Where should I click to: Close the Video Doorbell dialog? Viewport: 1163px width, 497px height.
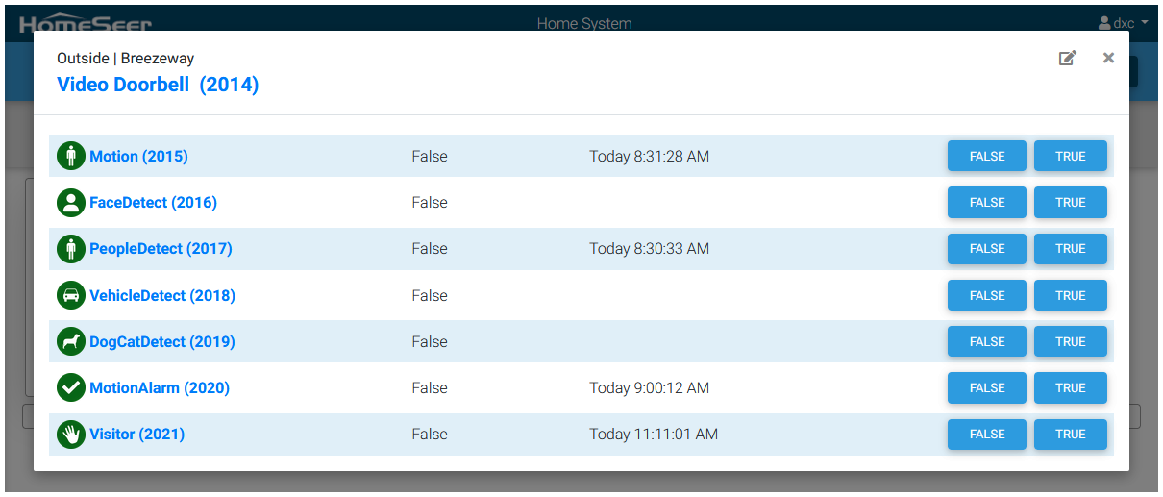coord(1108,58)
